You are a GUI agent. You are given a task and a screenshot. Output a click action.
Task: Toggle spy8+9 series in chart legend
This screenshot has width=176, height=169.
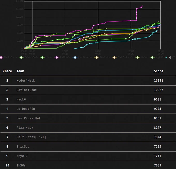tap(157, 57)
